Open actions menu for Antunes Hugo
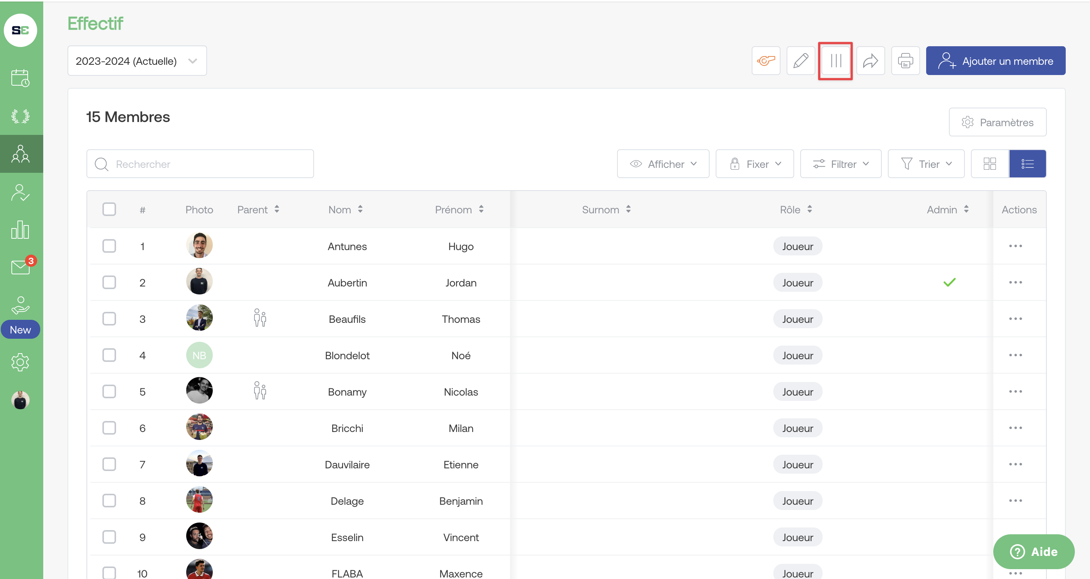Image resolution: width=1090 pixels, height=579 pixels. [1016, 246]
